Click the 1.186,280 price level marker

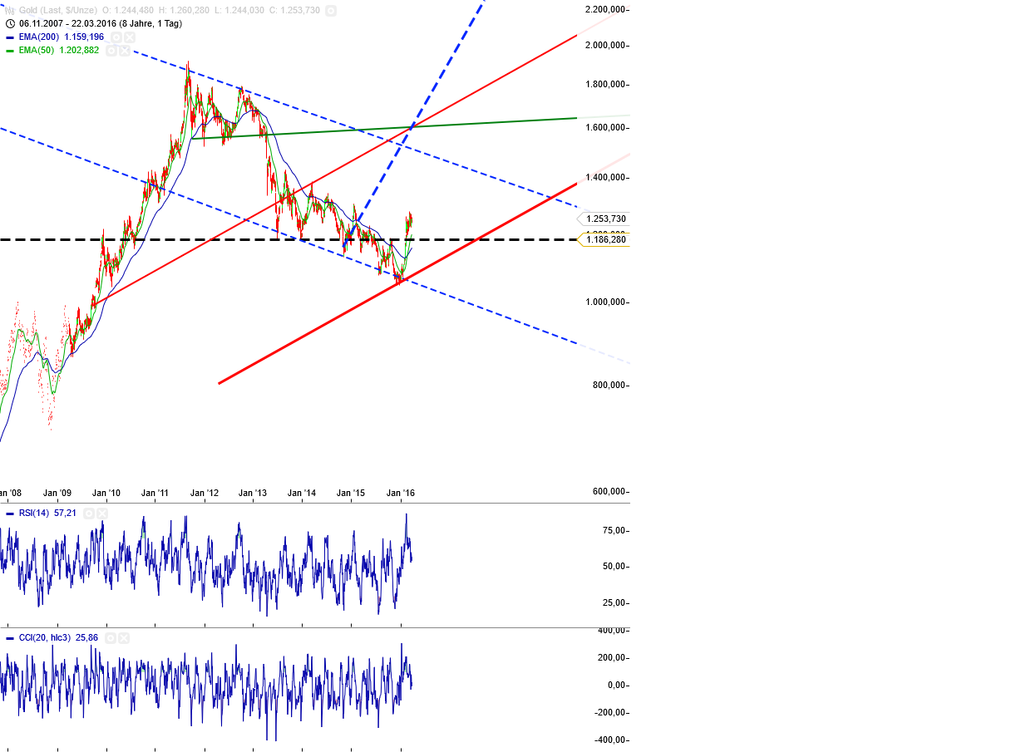point(604,239)
